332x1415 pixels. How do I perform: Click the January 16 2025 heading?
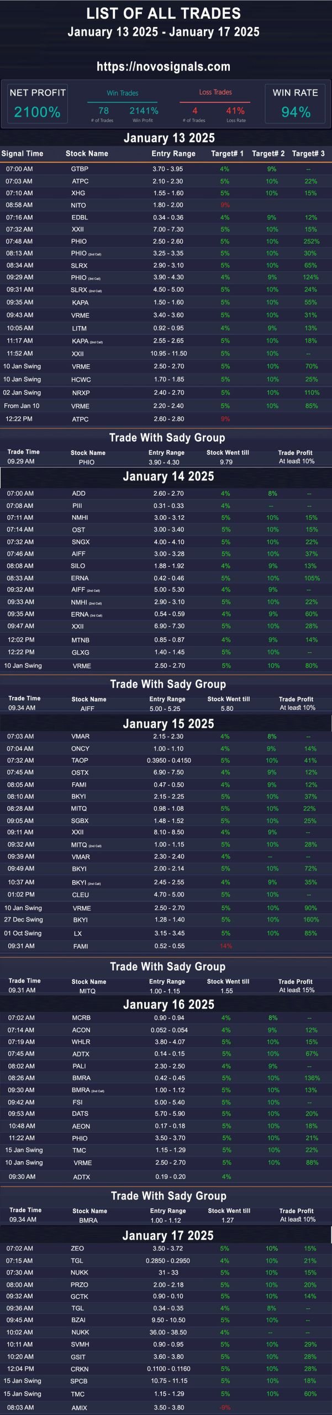click(x=168, y=1005)
